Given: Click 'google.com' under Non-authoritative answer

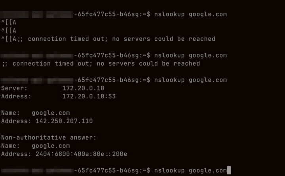Looking at the screenshot, I should click(x=51, y=146).
